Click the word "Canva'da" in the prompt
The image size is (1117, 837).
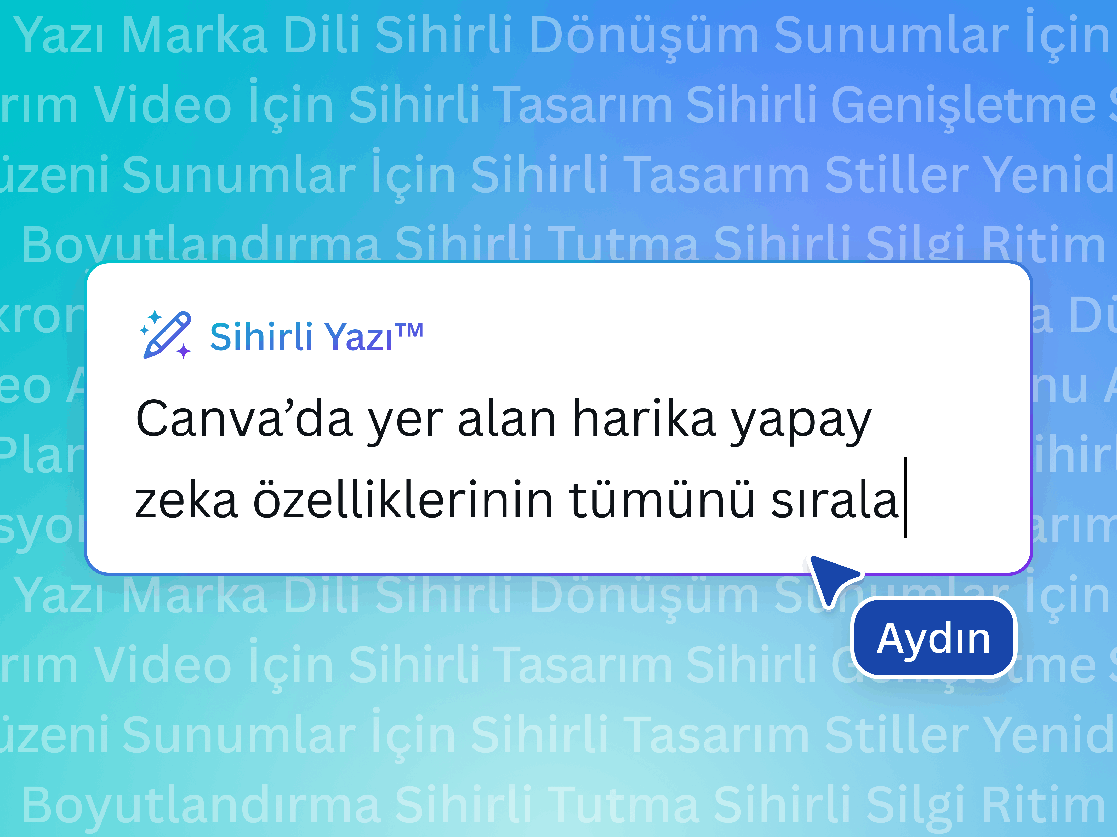(x=244, y=419)
